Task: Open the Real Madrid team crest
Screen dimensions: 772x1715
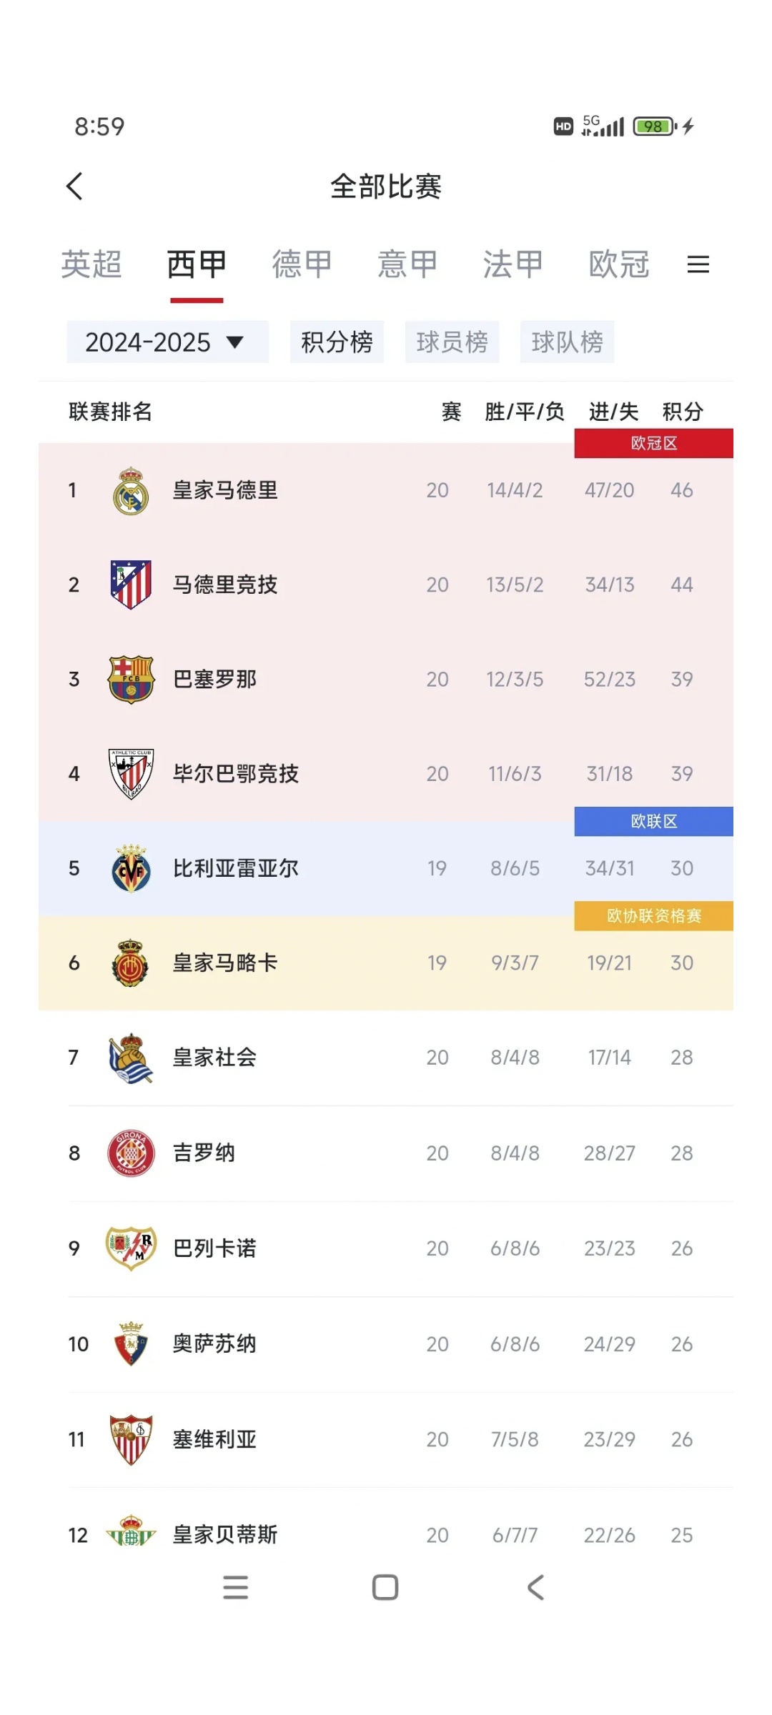Action: coord(129,490)
